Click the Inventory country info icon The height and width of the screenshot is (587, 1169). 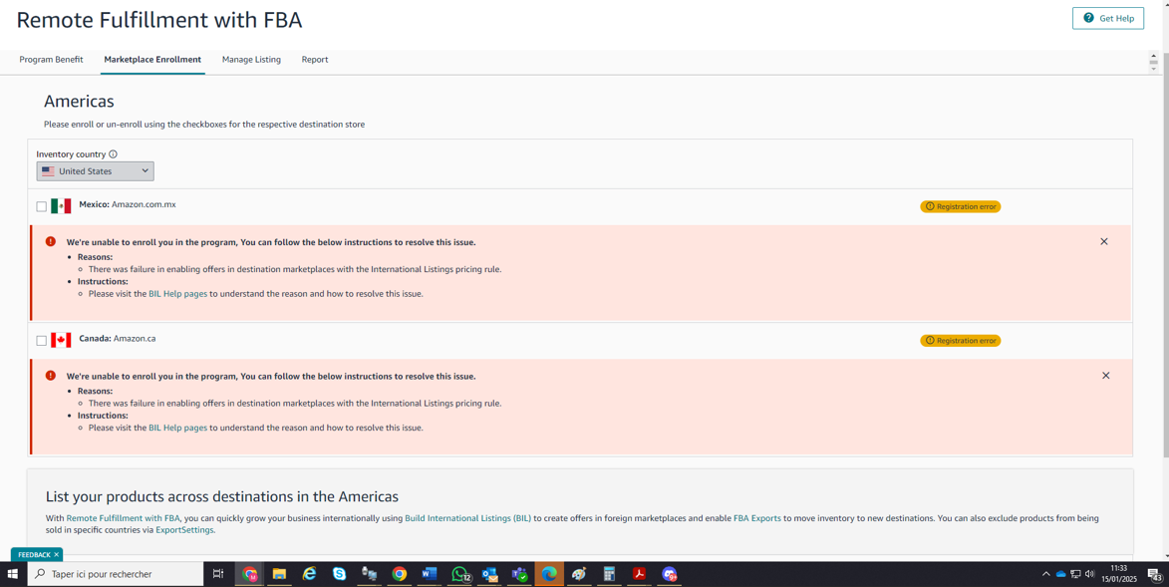[x=114, y=154]
